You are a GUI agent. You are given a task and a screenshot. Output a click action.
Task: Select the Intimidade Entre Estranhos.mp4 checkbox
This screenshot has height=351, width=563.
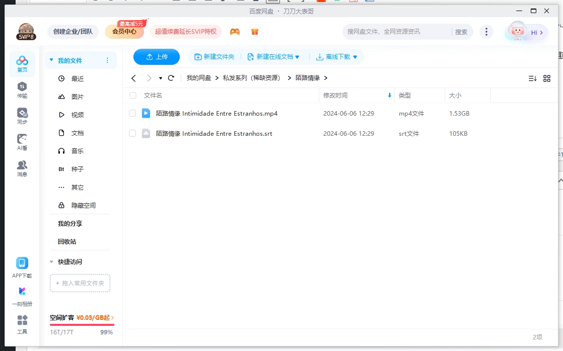click(132, 113)
